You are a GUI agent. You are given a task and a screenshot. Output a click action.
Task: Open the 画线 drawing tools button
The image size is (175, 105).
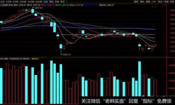148,1
